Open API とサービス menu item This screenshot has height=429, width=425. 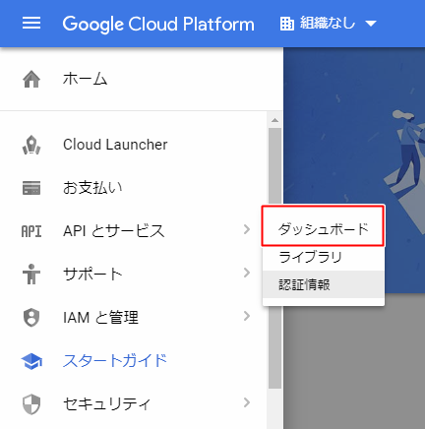pos(113,231)
